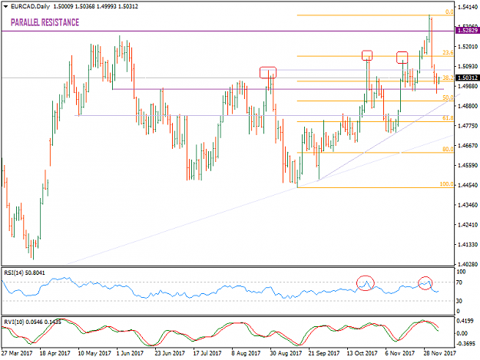The height and width of the screenshot is (360, 480).
Task: Click the 23 Jun 2017 date label
Action: 170,353
